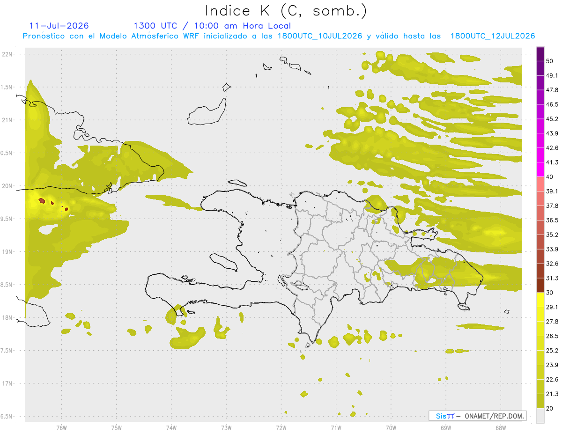The height and width of the screenshot is (434, 562).
Task: Click colorbar value "35.2"
Action: pos(552,235)
